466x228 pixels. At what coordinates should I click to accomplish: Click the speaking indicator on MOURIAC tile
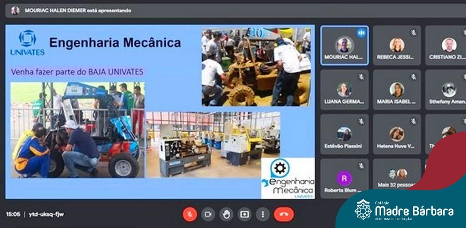362,33
